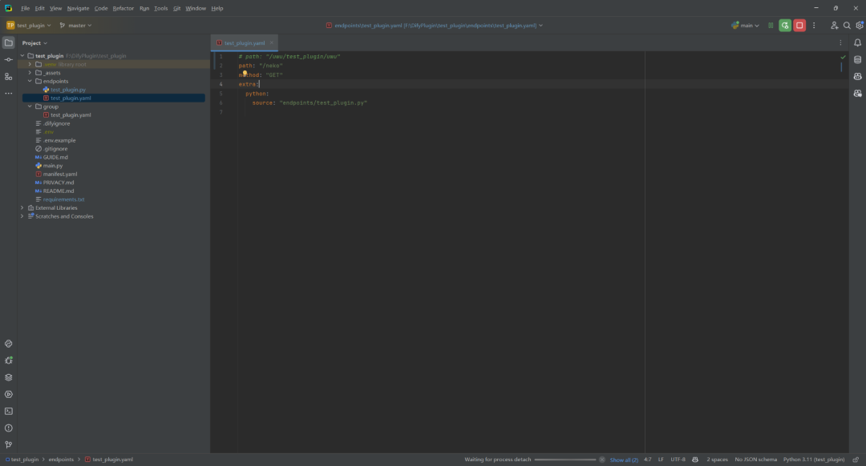This screenshot has height=466, width=866.
Task: Expand the _assets folder
Action: [x=30, y=73]
